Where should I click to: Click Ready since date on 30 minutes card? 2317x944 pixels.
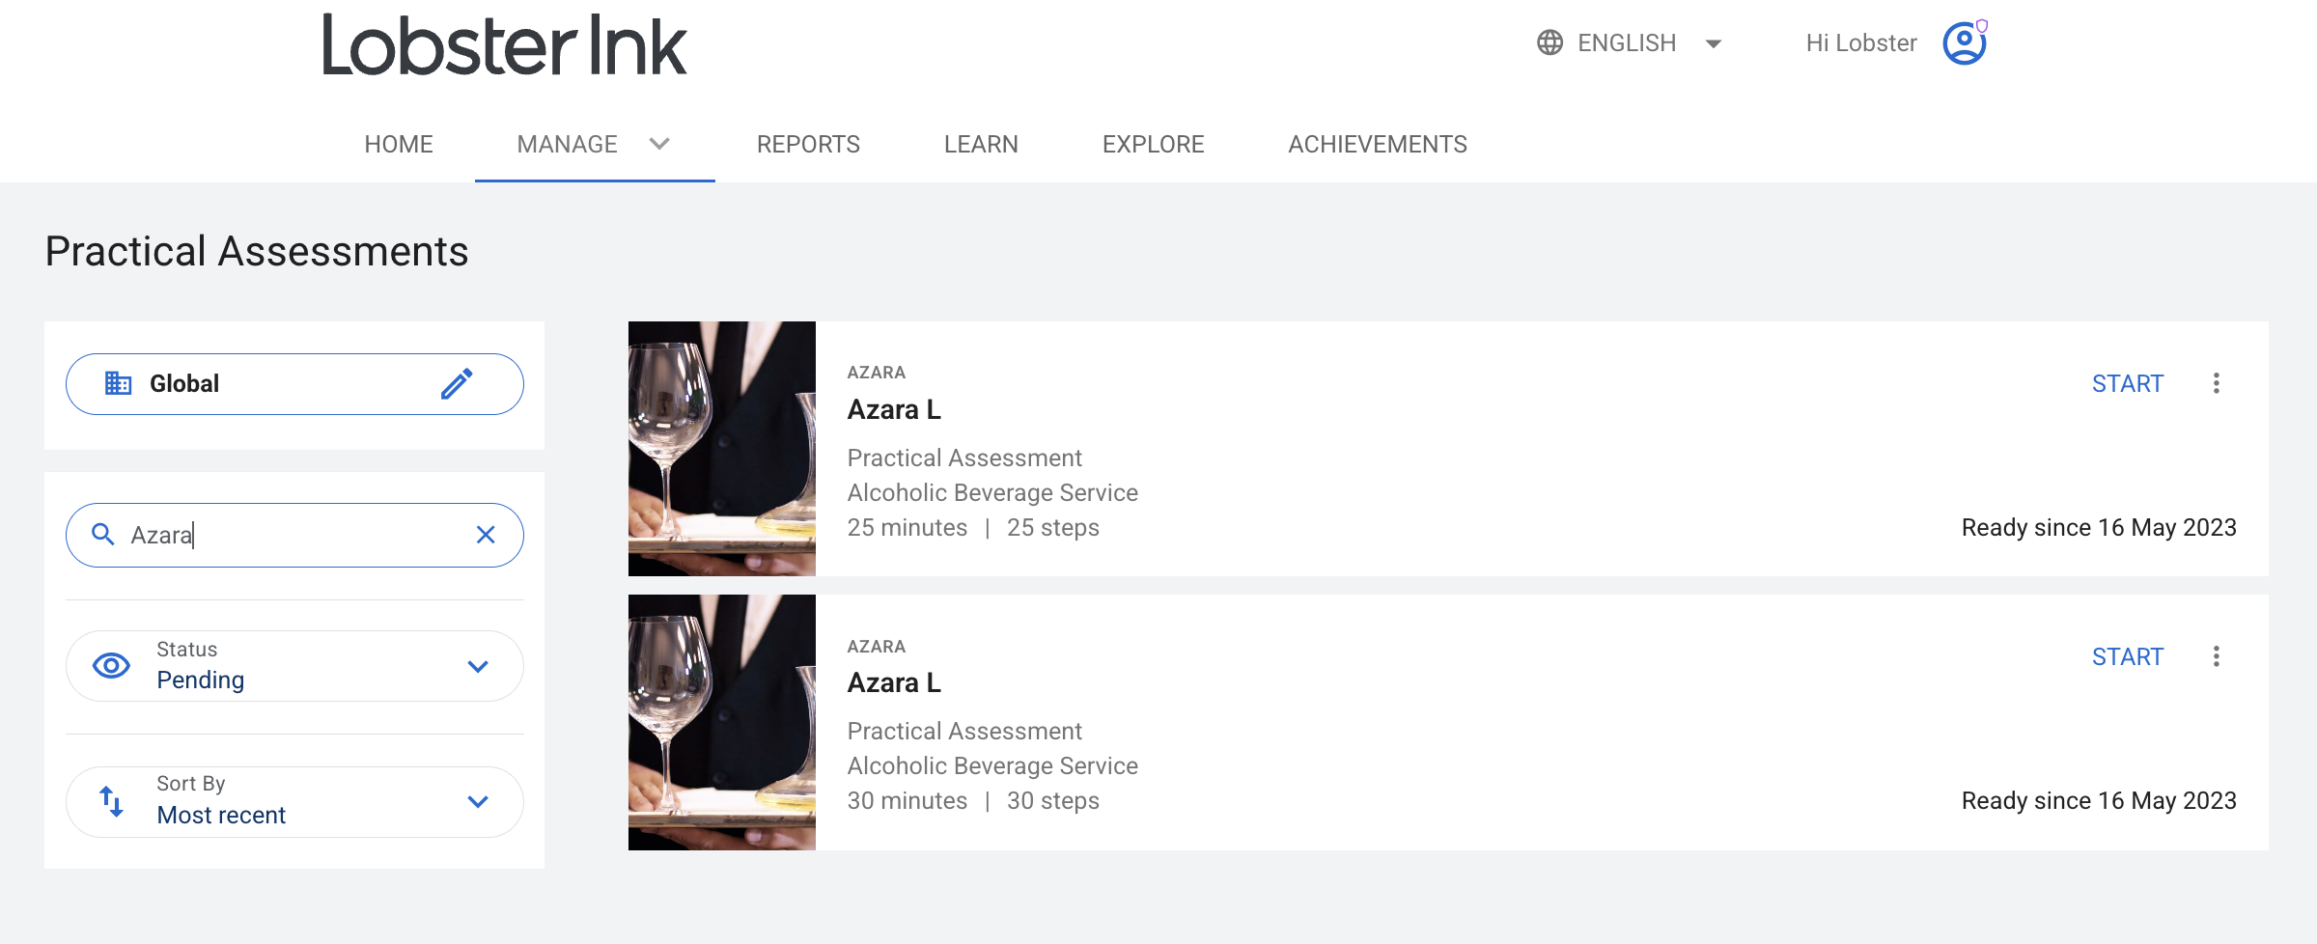click(2099, 800)
